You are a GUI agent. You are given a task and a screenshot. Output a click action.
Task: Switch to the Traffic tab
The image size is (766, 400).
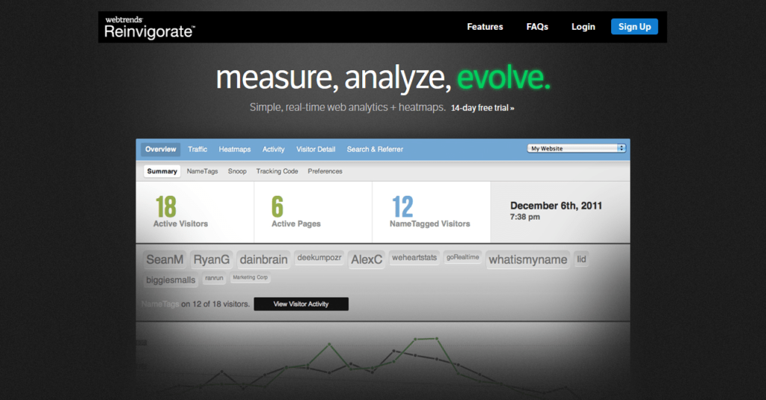point(197,150)
